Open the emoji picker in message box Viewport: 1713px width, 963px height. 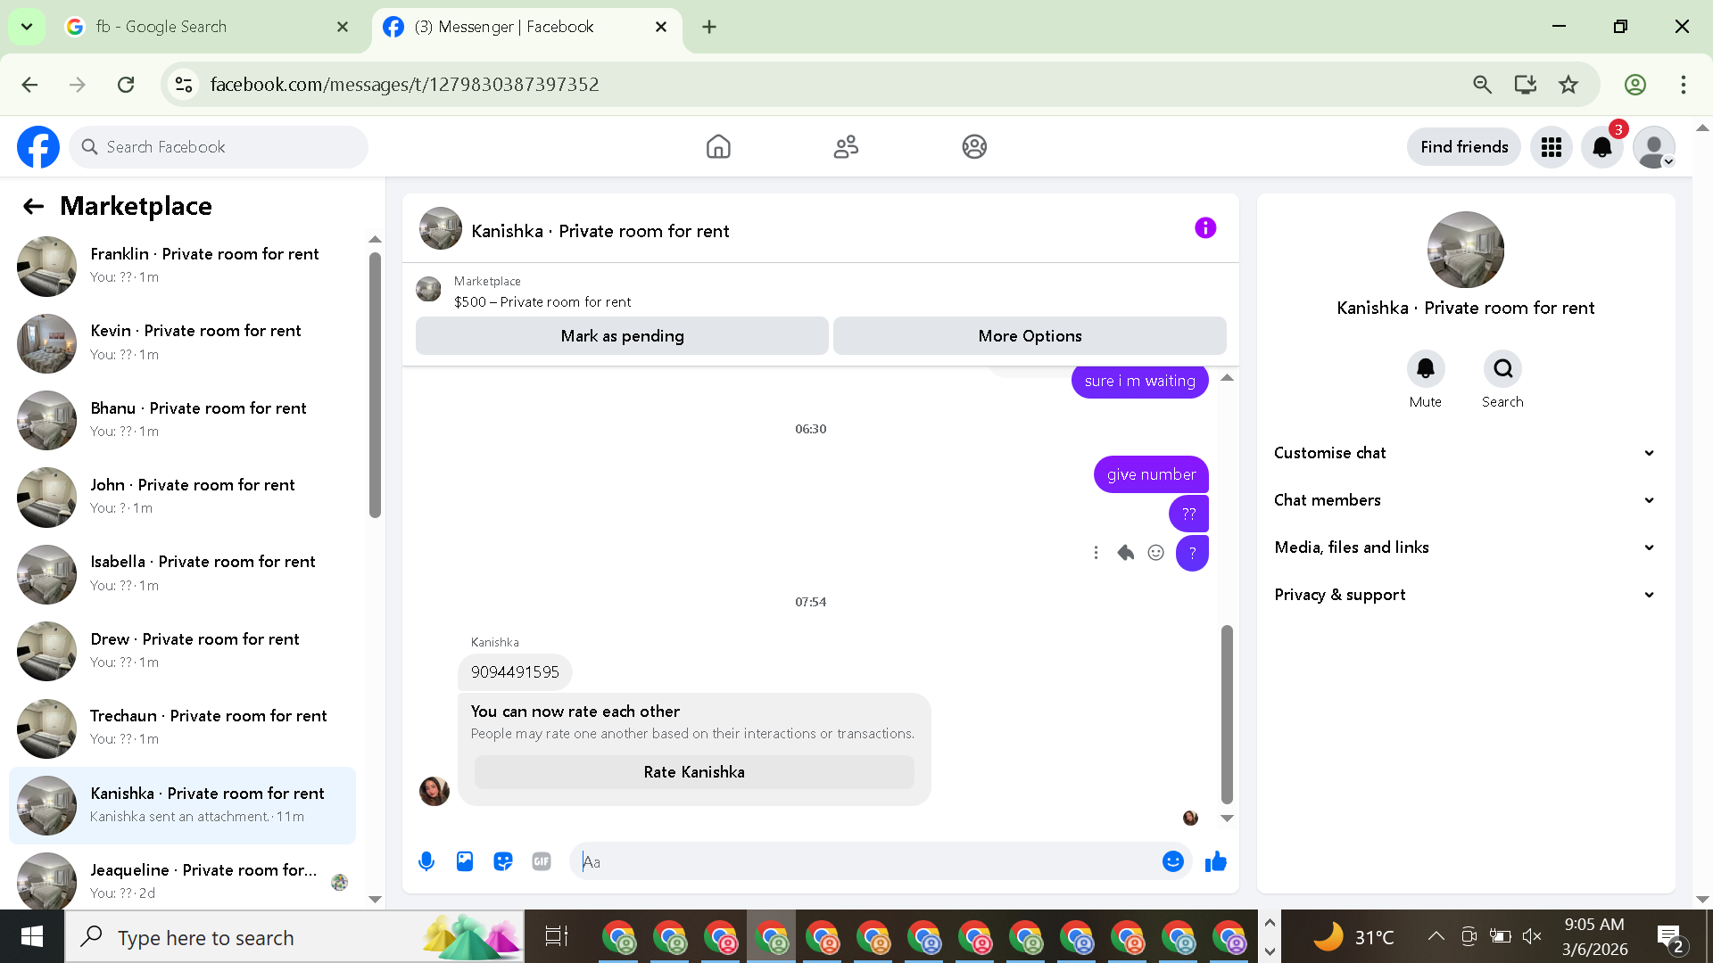[x=1173, y=861]
